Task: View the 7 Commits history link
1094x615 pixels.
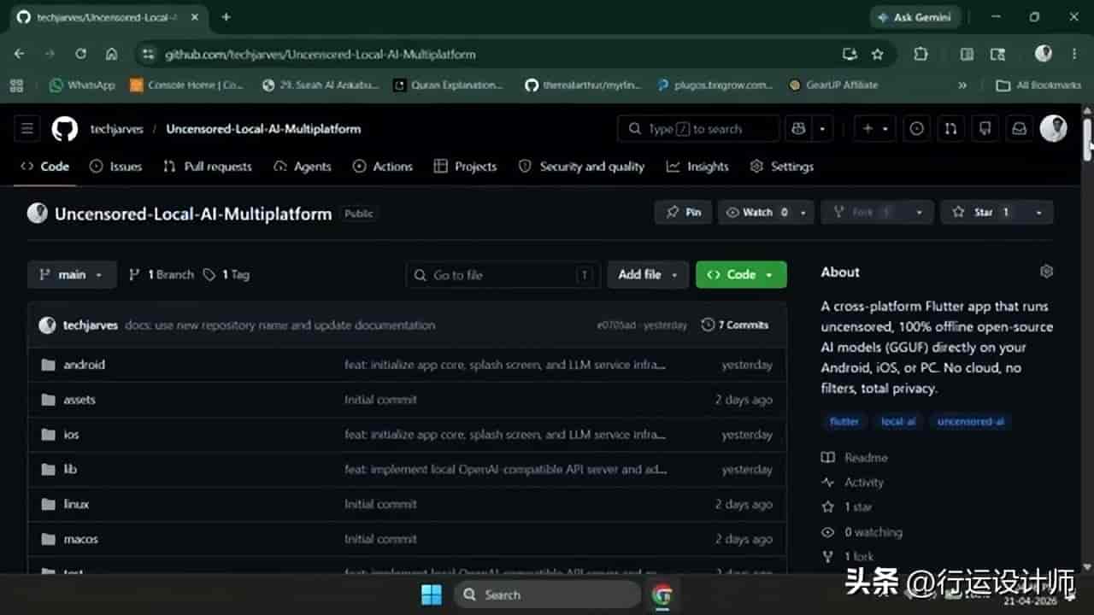Action: pyautogui.click(x=735, y=325)
